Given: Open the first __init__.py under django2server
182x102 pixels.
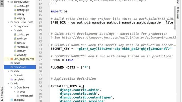Looking at the screenshot, I should [x=23, y=6].
